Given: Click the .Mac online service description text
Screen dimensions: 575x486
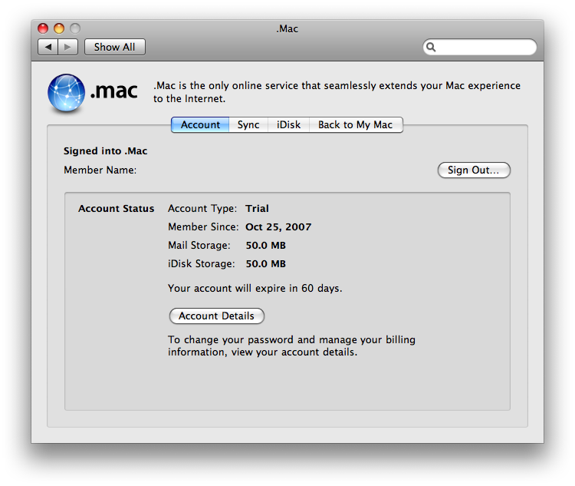Looking at the screenshot, I should 337,92.
